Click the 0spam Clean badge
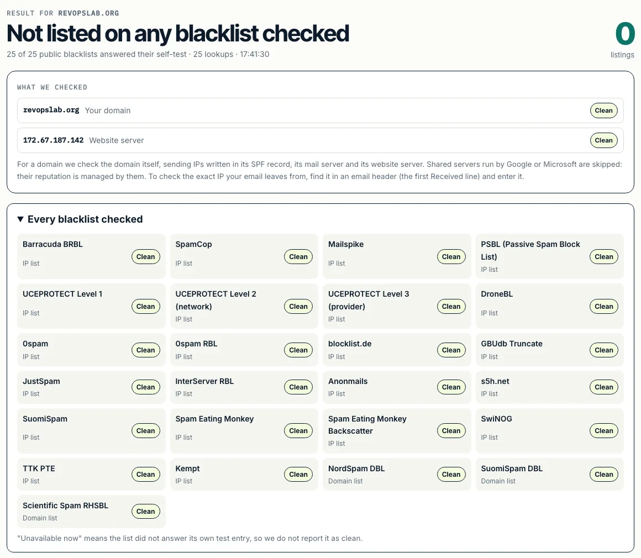The height and width of the screenshot is (558, 641). point(145,350)
